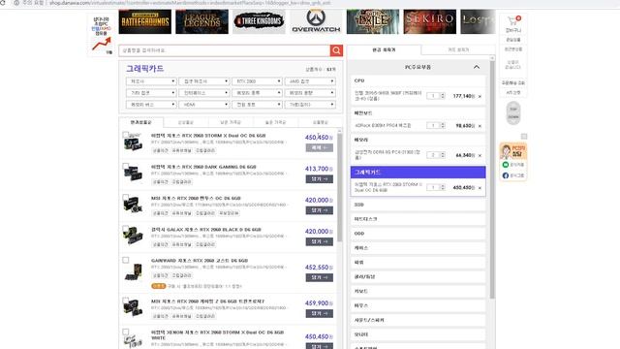The width and height of the screenshot is (620, 349).
Task: Check the GALAX RTX 2060 BLACK checkbox
Action: tap(125, 229)
